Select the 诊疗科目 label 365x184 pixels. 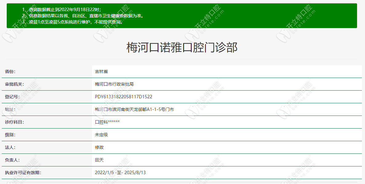14,122
